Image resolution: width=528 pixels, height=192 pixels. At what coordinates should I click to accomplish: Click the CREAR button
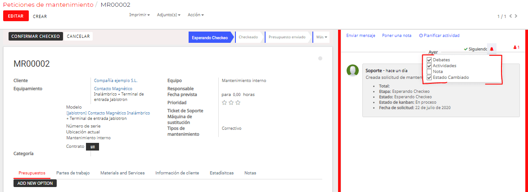point(40,16)
